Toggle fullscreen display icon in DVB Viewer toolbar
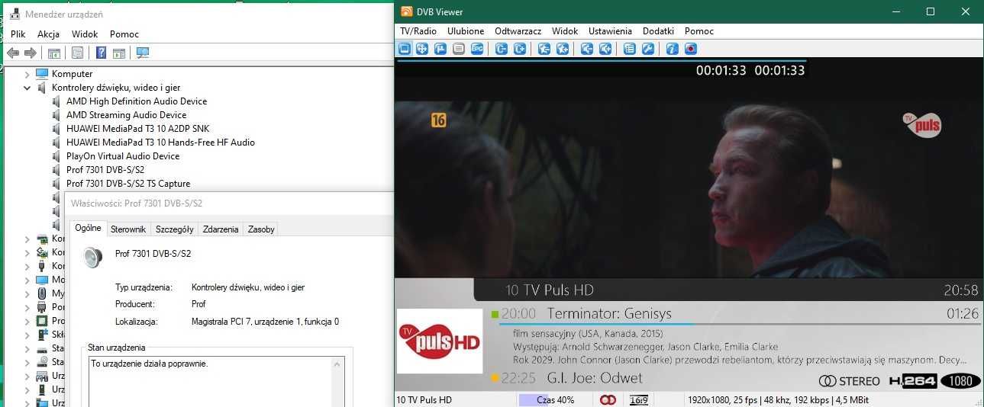Screen dimensions: 984x407 [405, 49]
